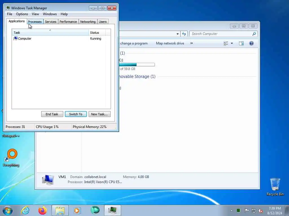289x216 pixels.
Task: Show hidden tray icons arrow
Action: 231,211
